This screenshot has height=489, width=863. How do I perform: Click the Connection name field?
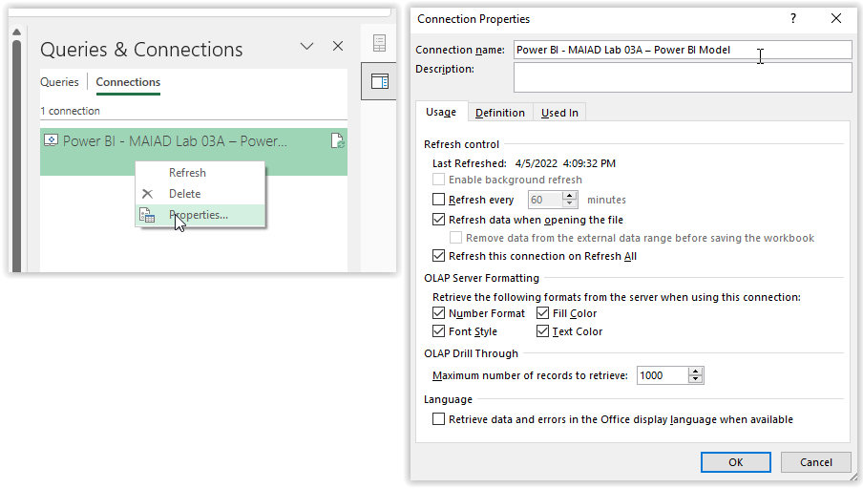(683, 50)
